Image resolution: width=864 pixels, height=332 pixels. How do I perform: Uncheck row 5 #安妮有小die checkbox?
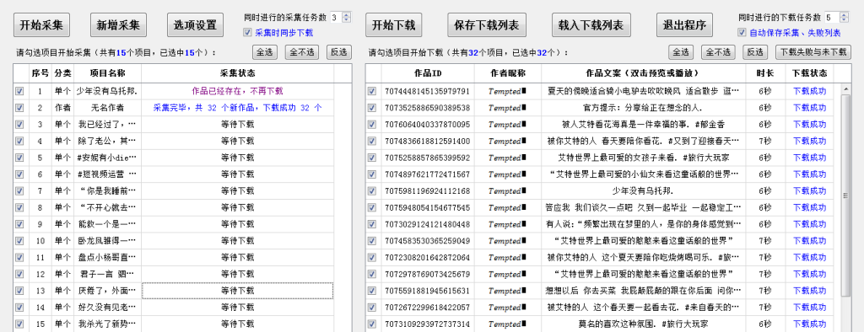click(20, 158)
